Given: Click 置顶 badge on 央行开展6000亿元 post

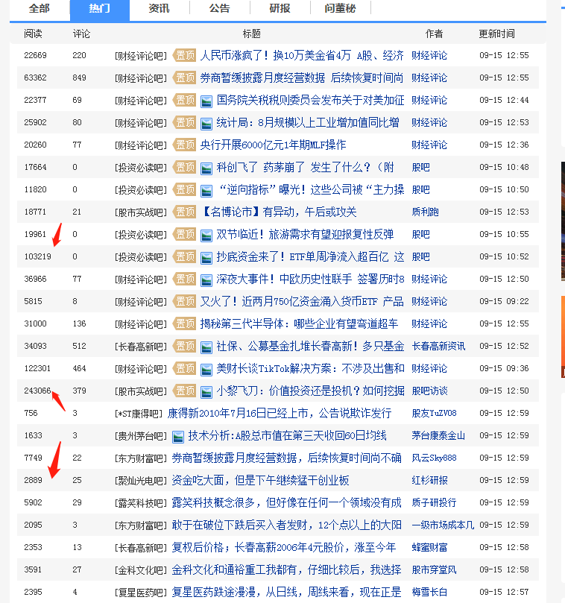Looking at the screenshot, I should point(185,145).
